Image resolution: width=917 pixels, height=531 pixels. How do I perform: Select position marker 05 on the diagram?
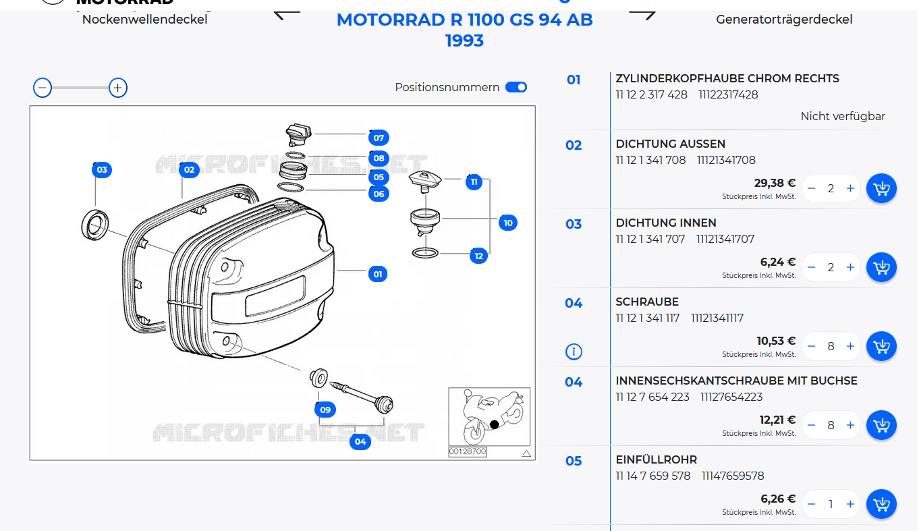coord(379,177)
